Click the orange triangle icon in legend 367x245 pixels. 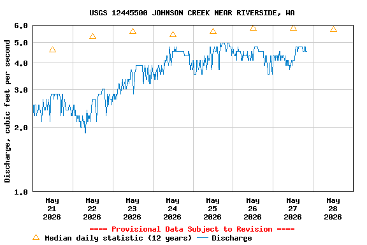pyautogui.click(x=36, y=237)
